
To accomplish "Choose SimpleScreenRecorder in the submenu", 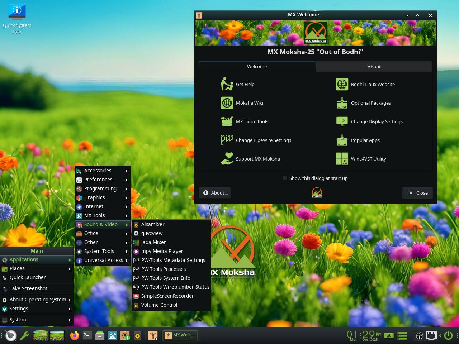I will (x=167, y=296).
